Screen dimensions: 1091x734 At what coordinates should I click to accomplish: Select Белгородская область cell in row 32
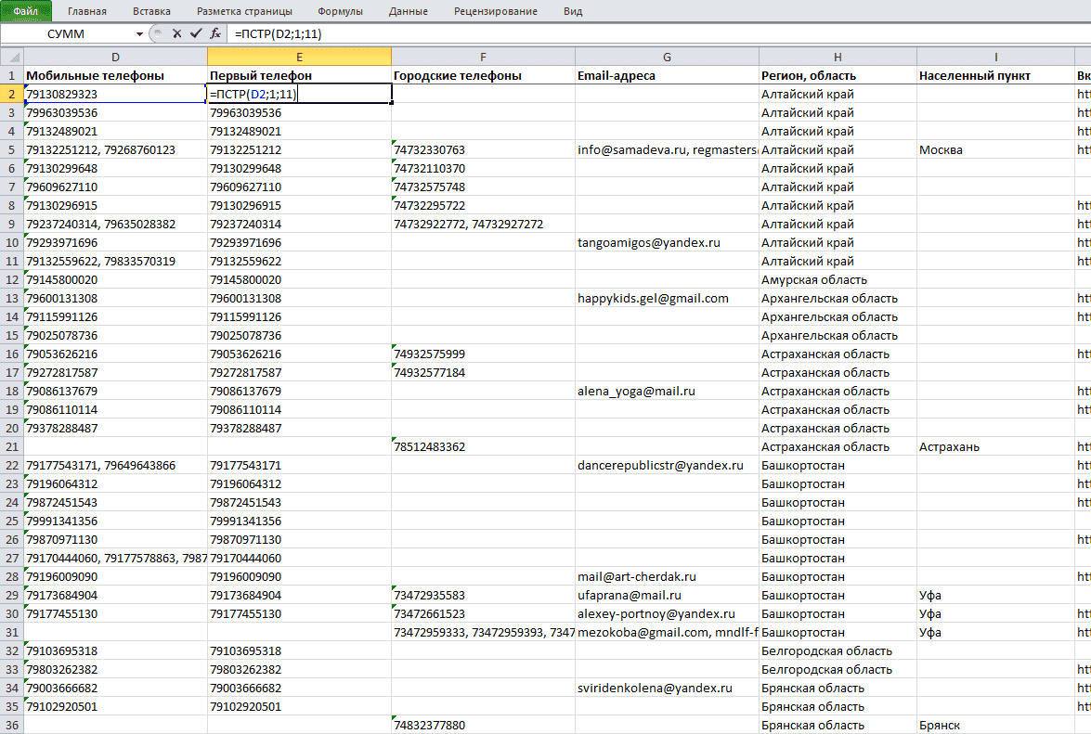point(838,650)
